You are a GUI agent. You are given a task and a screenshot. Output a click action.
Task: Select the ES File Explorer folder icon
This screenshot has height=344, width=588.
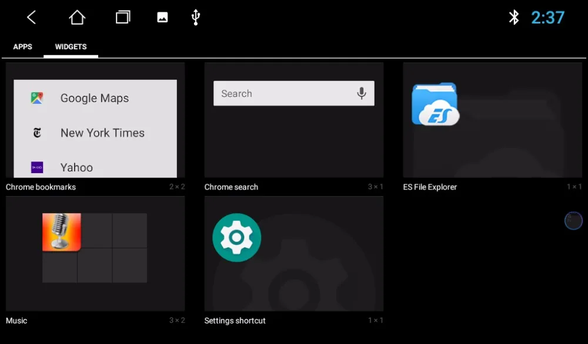click(435, 104)
